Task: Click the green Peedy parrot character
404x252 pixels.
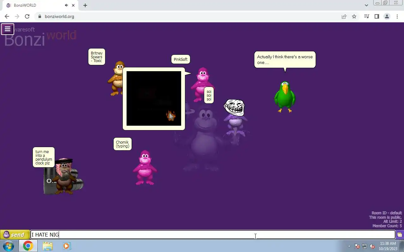Action: (x=285, y=96)
